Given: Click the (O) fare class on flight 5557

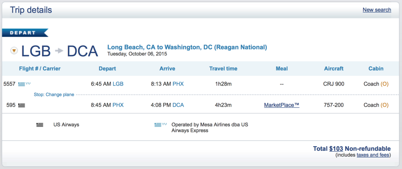Looking at the screenshot, I should click(x=384, y=84).
